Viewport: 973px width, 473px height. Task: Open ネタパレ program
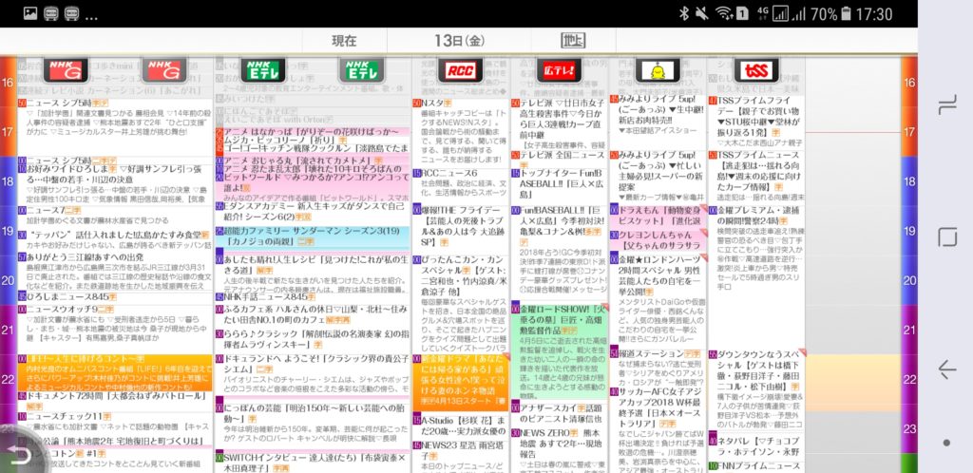[755, 445]
